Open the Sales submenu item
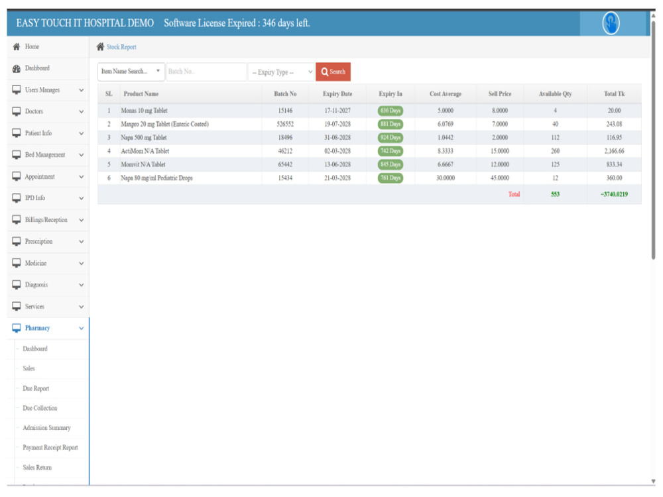This screenshot has height=497, width=663. pyautogui.click(x=29, y=368)
